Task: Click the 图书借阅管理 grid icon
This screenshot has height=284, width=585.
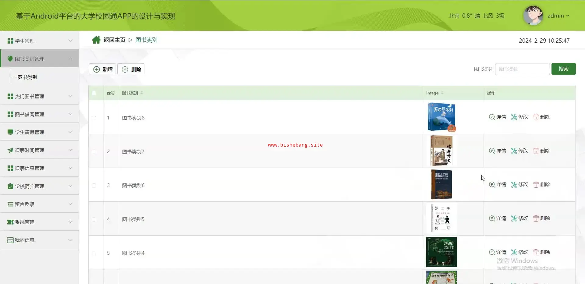Action: [x=10, y=114]
